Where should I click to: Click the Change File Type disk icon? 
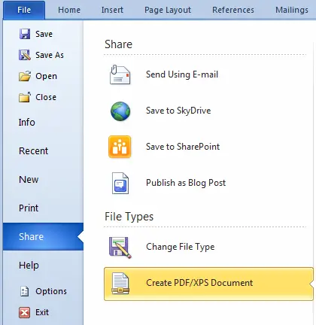coord(120,248)
